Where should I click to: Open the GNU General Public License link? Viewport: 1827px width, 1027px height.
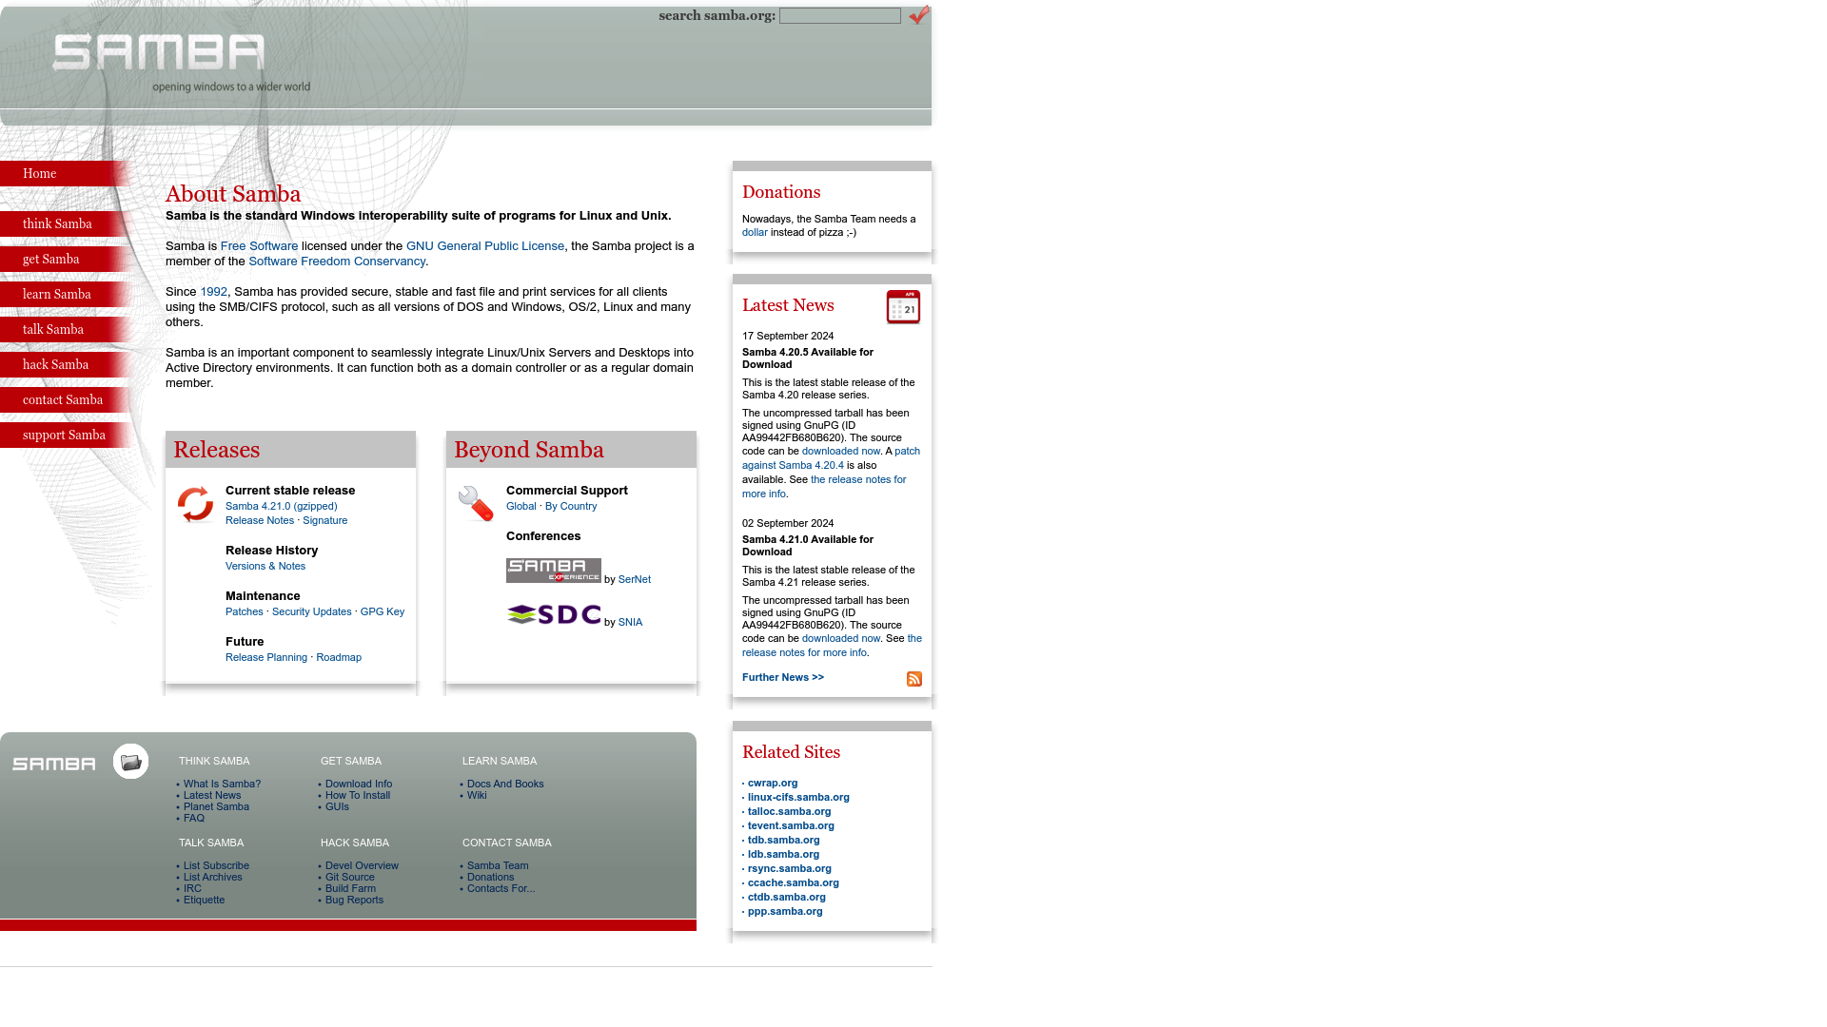[x=484, y=244]
